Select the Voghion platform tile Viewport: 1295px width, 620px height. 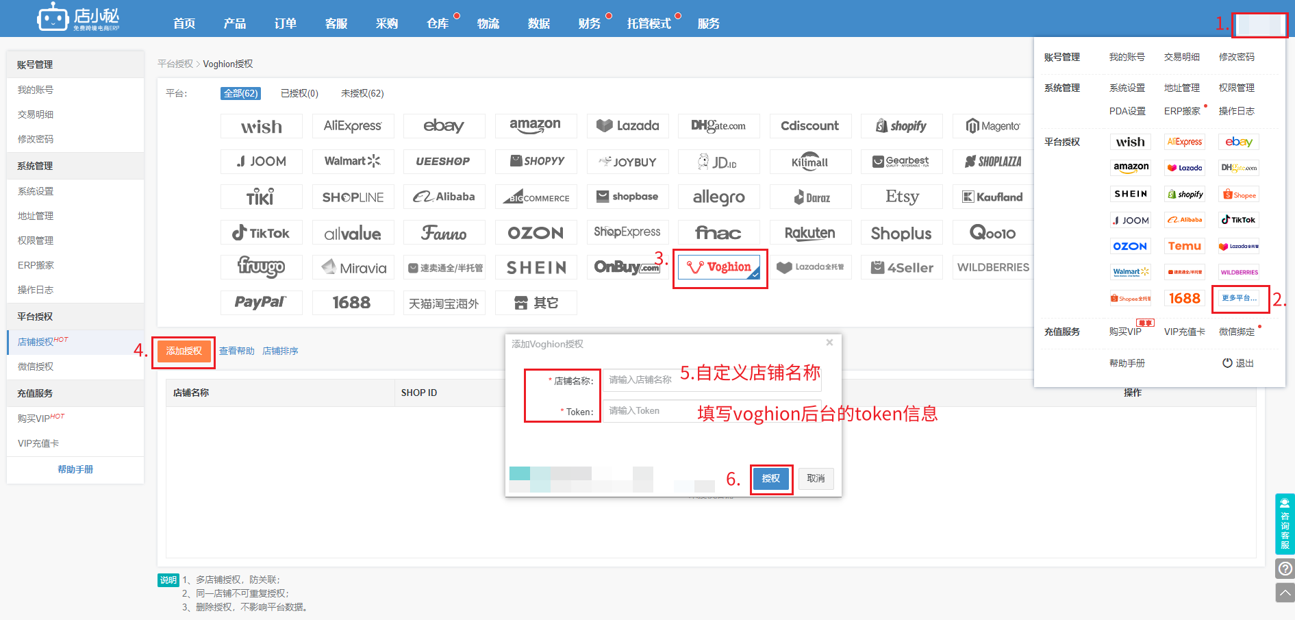[x=720, y=267]
